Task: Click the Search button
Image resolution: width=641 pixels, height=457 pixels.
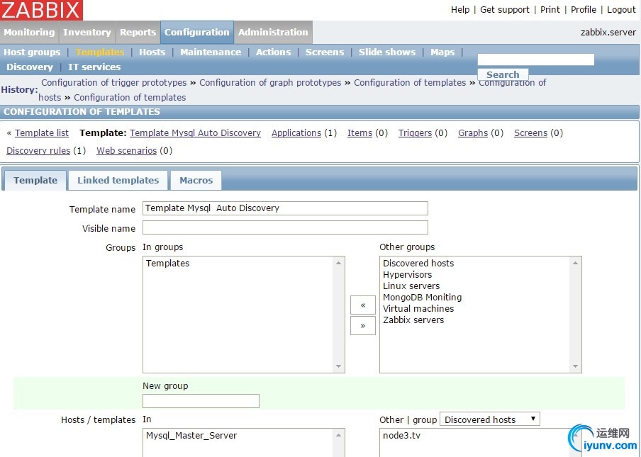Action: [x=503, y=74]
